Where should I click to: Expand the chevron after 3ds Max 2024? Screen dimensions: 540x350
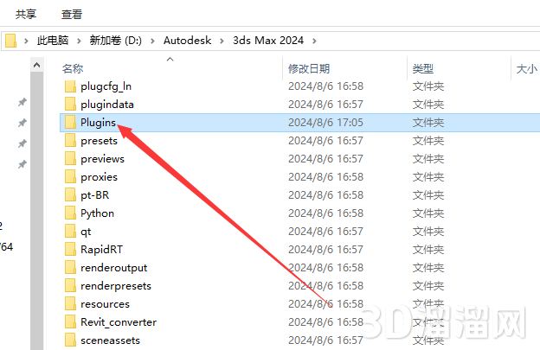coord(314,41)
